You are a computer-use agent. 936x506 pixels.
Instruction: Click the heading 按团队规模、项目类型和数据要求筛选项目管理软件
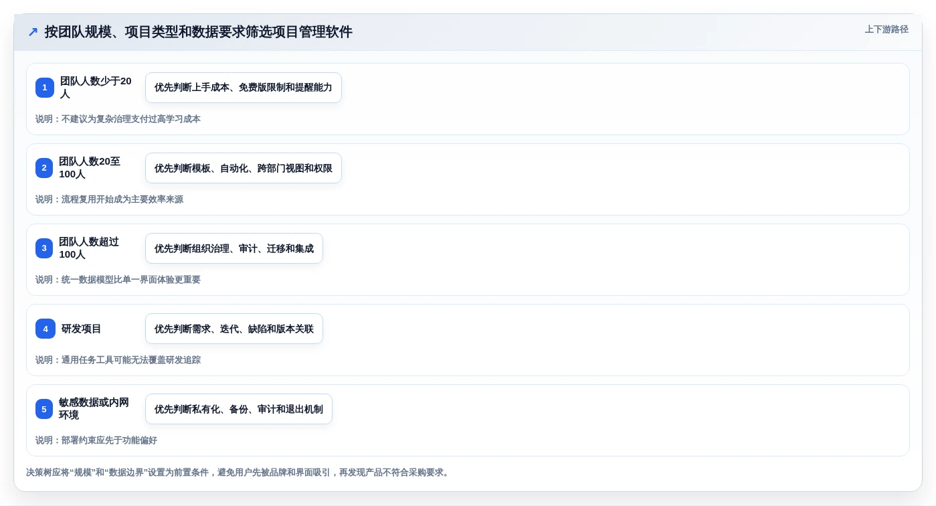[199, 32]
